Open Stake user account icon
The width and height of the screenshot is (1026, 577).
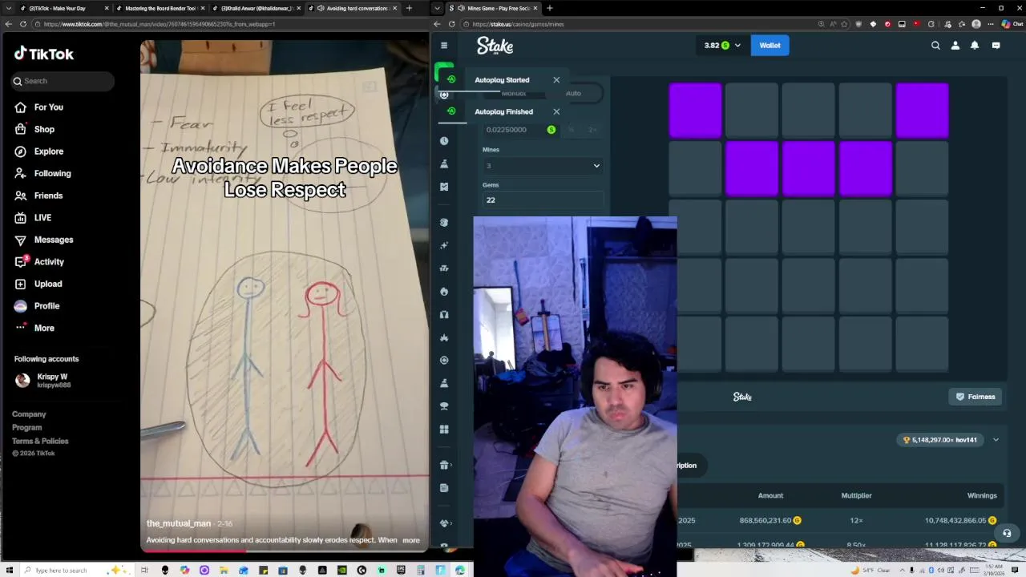pyautogui.click(x=955, y=46)
